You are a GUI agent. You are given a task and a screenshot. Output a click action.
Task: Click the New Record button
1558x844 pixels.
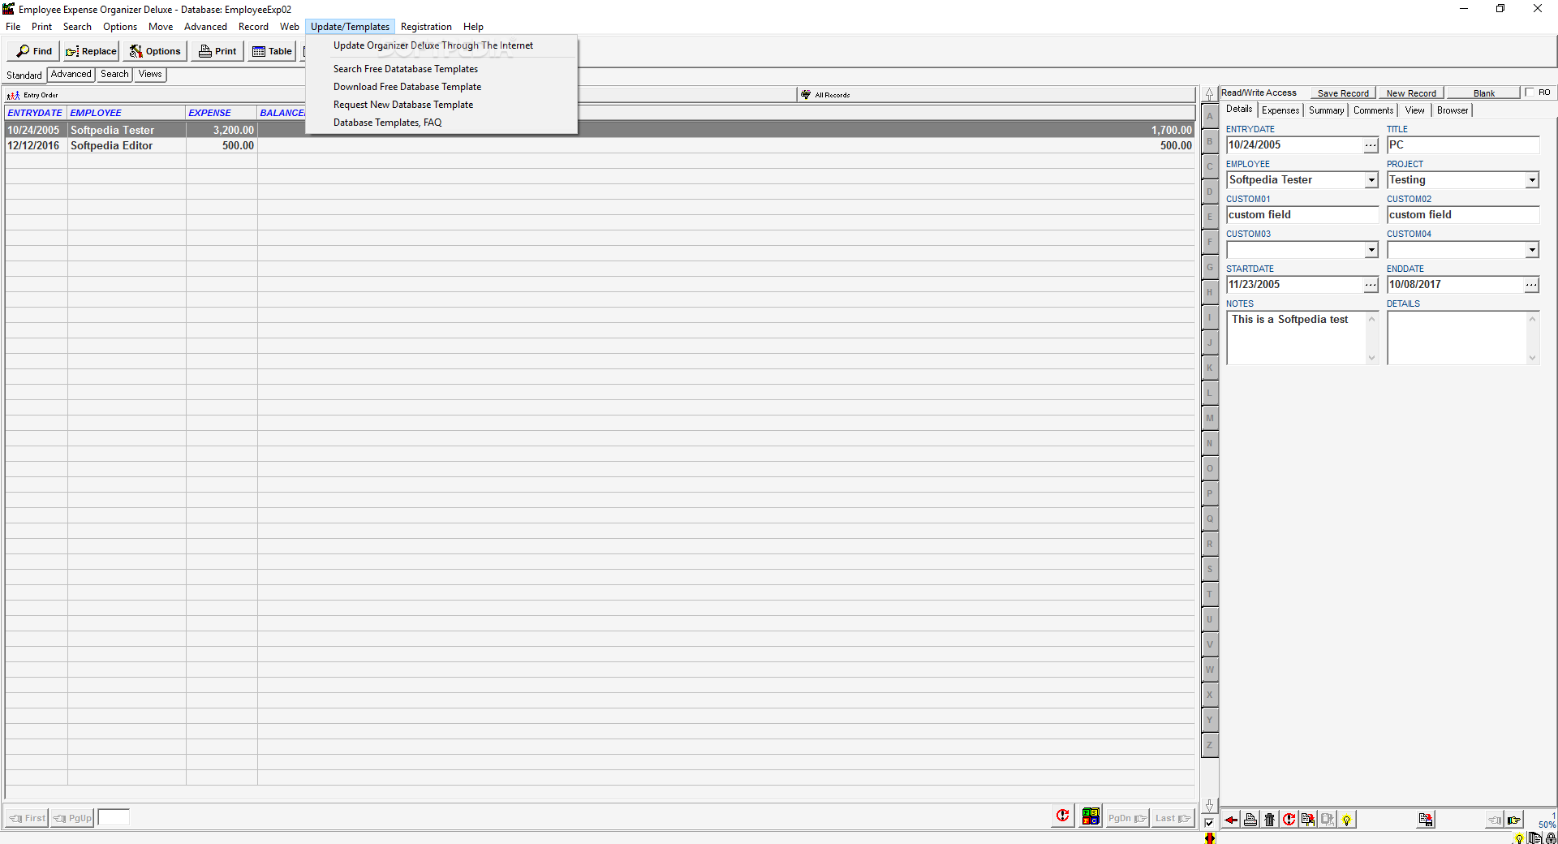(1411, 93)
